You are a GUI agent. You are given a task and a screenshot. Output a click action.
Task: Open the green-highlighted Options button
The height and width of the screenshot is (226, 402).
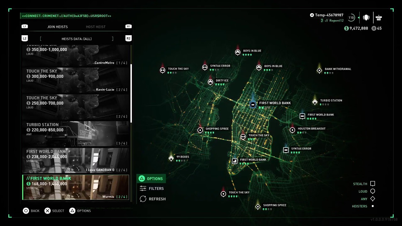point(151,179)
